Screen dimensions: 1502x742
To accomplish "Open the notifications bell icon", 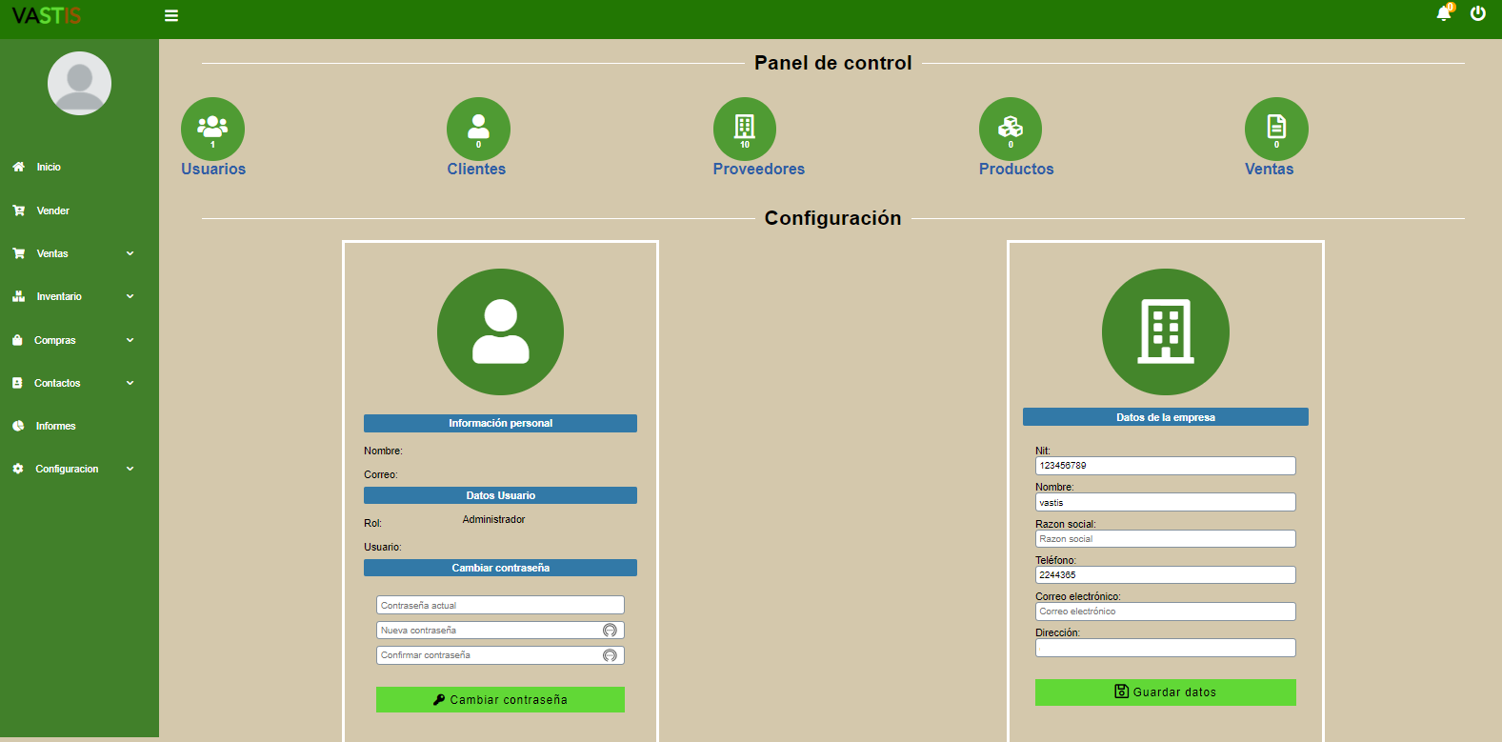I will pos(1444,13).
